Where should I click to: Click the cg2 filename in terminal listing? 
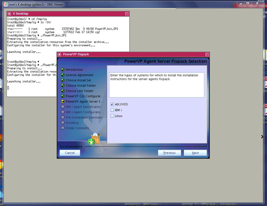coord(97,32)
